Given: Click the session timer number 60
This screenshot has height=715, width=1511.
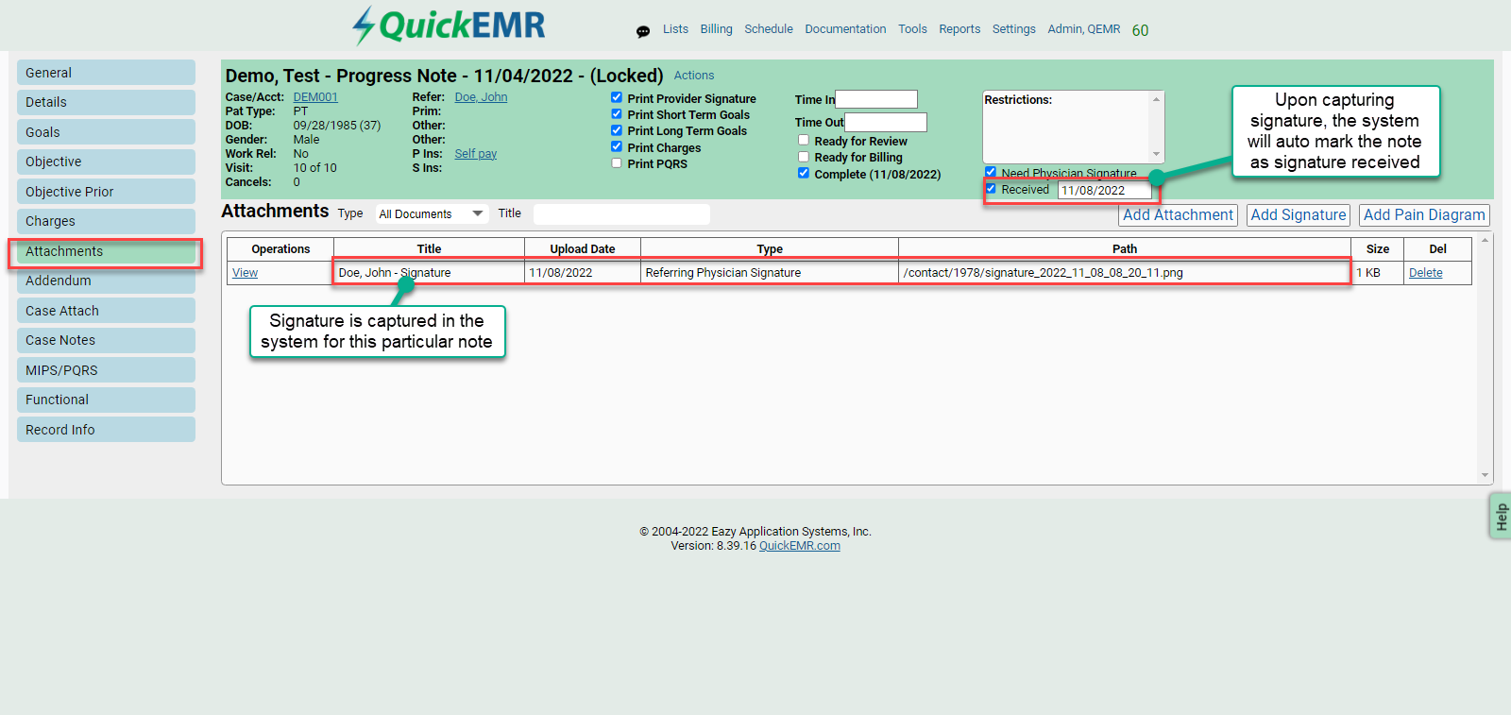Looking at the screenshot, I should [1140, 30].
